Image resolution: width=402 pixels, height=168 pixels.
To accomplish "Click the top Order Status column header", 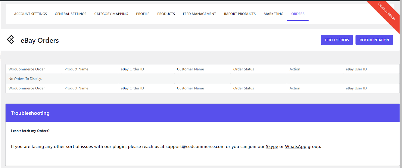I will 243,69.
